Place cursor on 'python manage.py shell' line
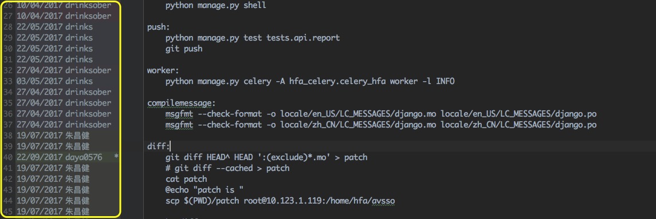Screen dimensions: 656x219 (x=215, y=6)
